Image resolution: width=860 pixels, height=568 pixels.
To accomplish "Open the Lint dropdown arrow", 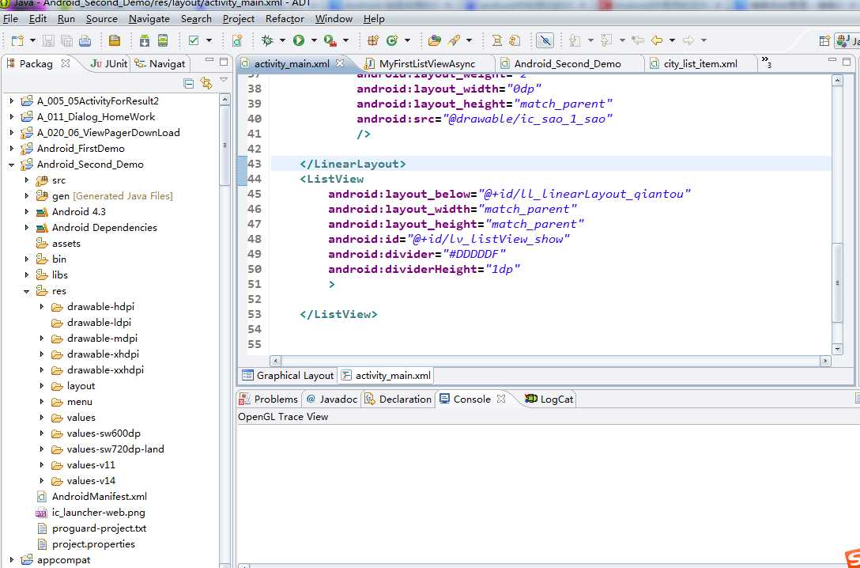I will pyautogui.click(x=209, y=40).
